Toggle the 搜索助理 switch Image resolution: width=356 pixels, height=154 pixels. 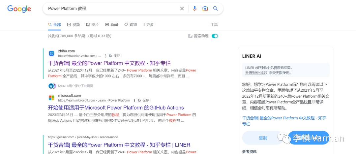tap(215, 36)
